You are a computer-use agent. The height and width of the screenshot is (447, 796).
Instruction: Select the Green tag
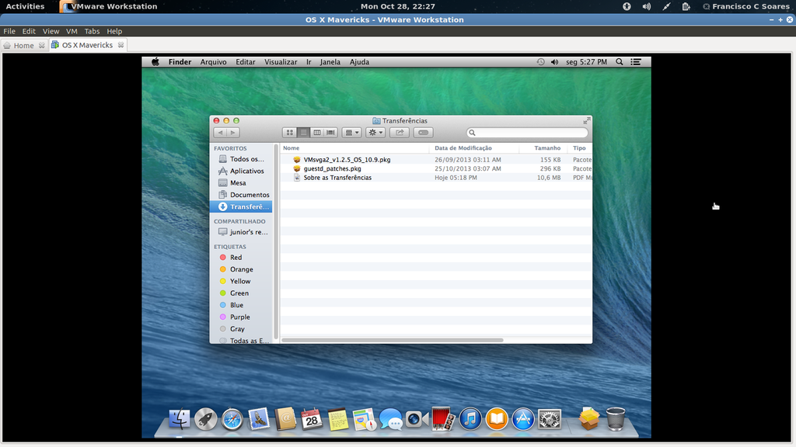[242, 293]
